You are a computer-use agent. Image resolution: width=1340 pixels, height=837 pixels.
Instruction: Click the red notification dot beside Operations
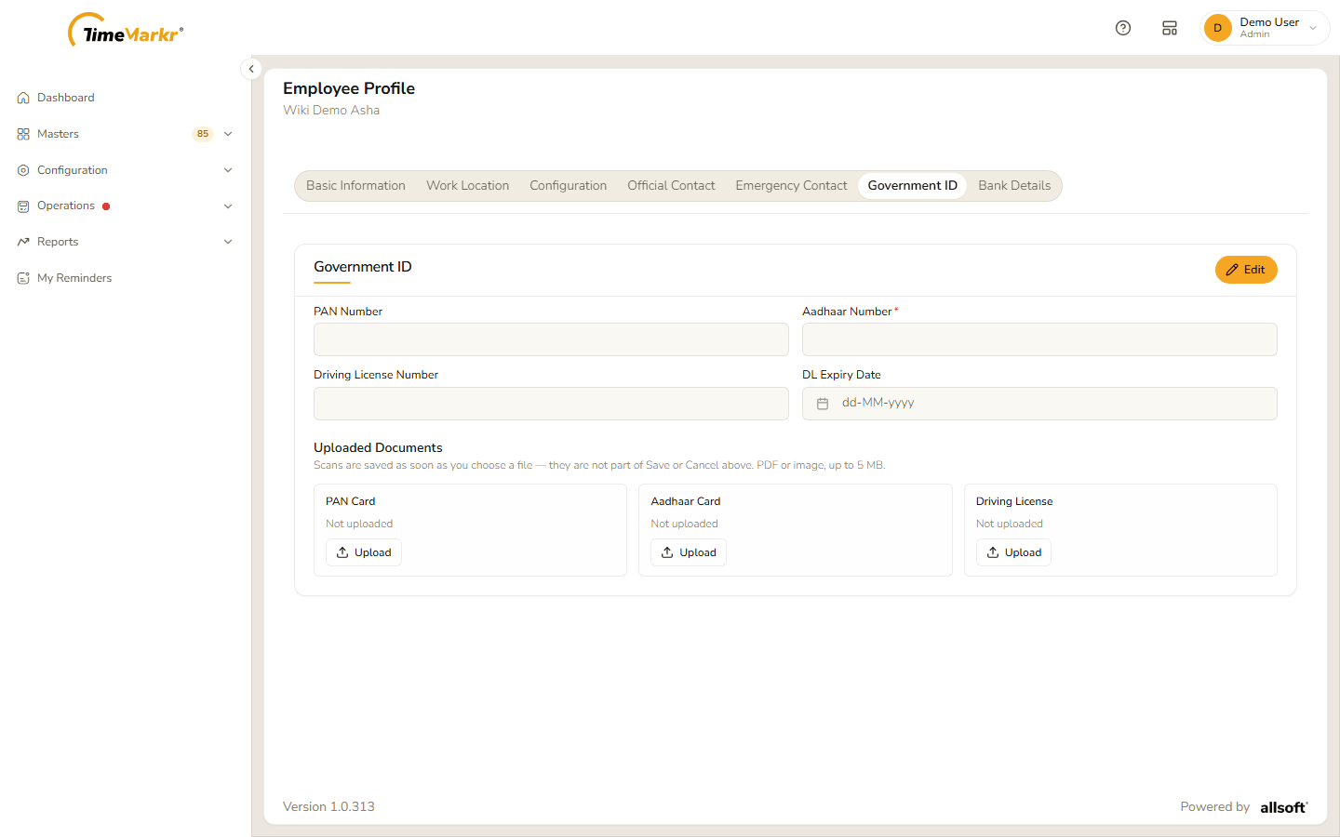click(x=106, y=206)
